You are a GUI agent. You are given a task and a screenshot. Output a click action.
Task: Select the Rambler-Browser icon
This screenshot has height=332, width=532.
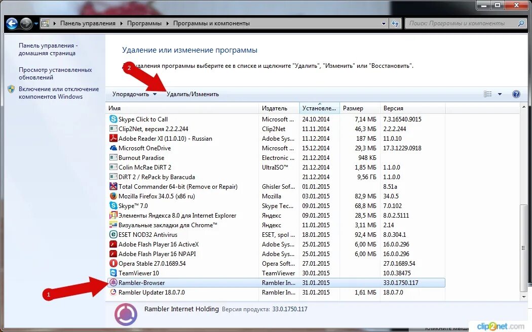tap(113, 282)
